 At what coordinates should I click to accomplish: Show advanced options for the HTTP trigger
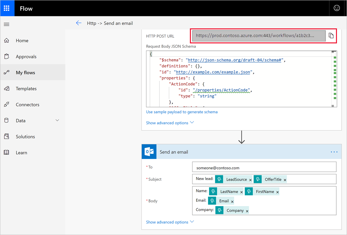point(170,123)
